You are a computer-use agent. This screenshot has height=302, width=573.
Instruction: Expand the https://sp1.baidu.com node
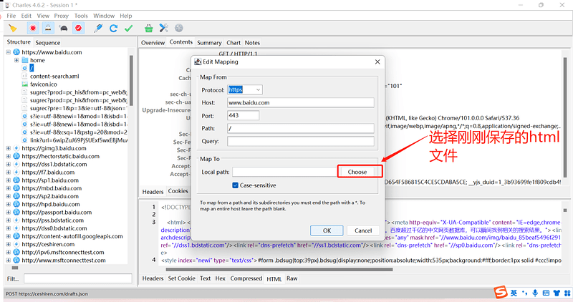[x=8, y=180]
